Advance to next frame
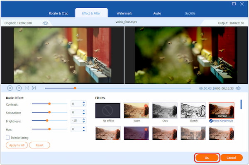 tap(34, 88)
